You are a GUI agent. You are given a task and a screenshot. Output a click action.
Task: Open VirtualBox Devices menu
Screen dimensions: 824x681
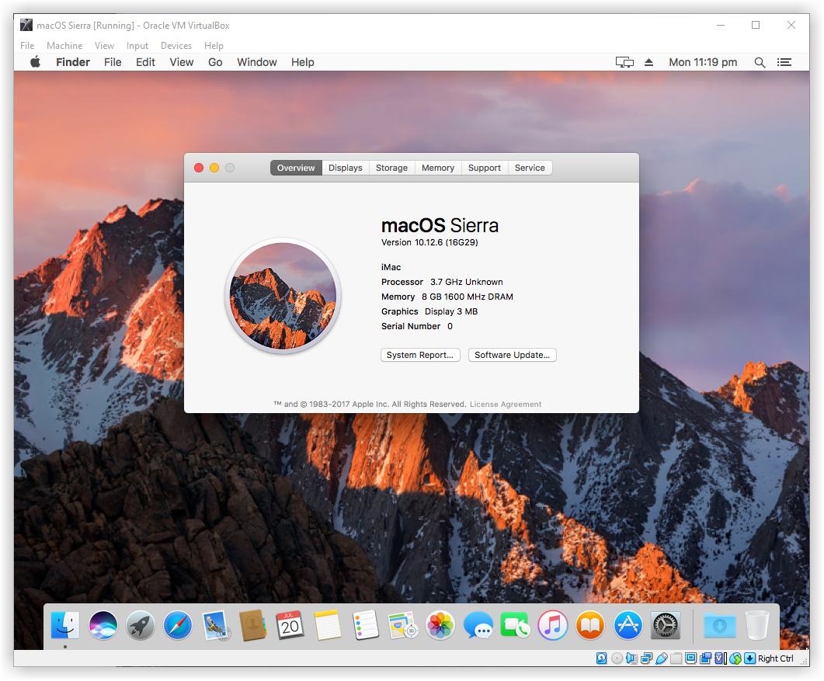click(176, 46)
